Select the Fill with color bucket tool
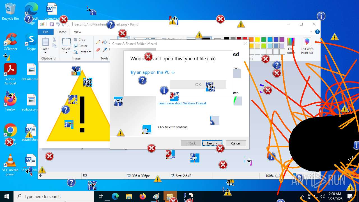 pos(105,42)
